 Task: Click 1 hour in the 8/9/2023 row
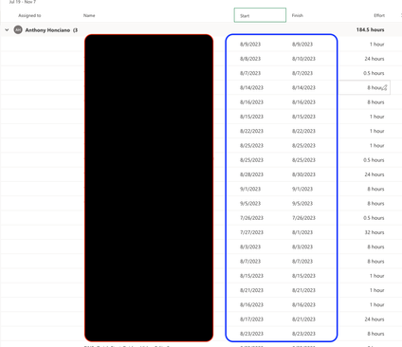[377, 45]
